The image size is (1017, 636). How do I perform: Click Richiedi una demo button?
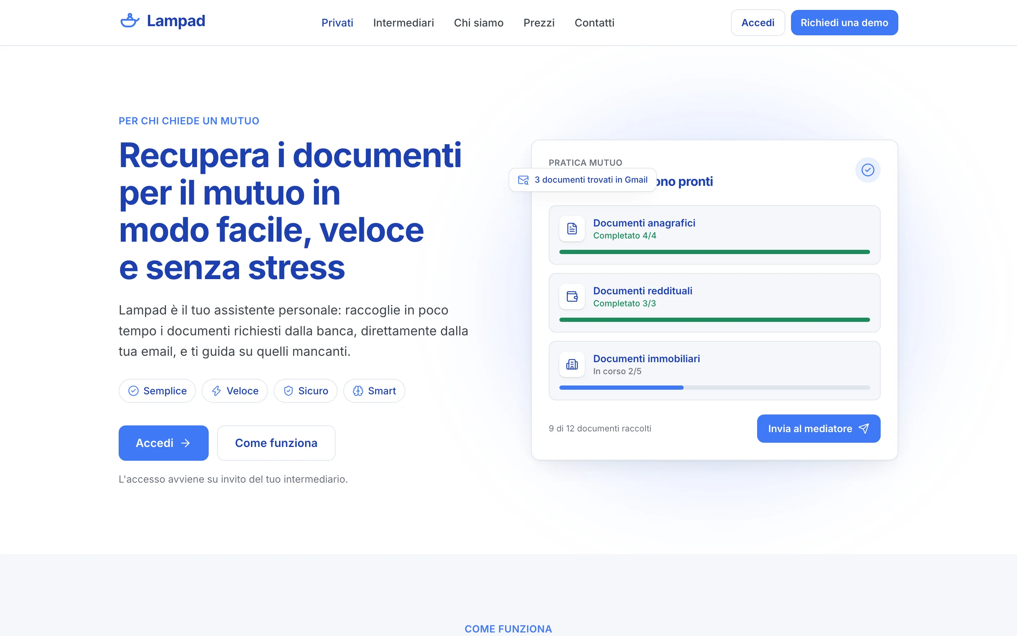tap(844, 23)
